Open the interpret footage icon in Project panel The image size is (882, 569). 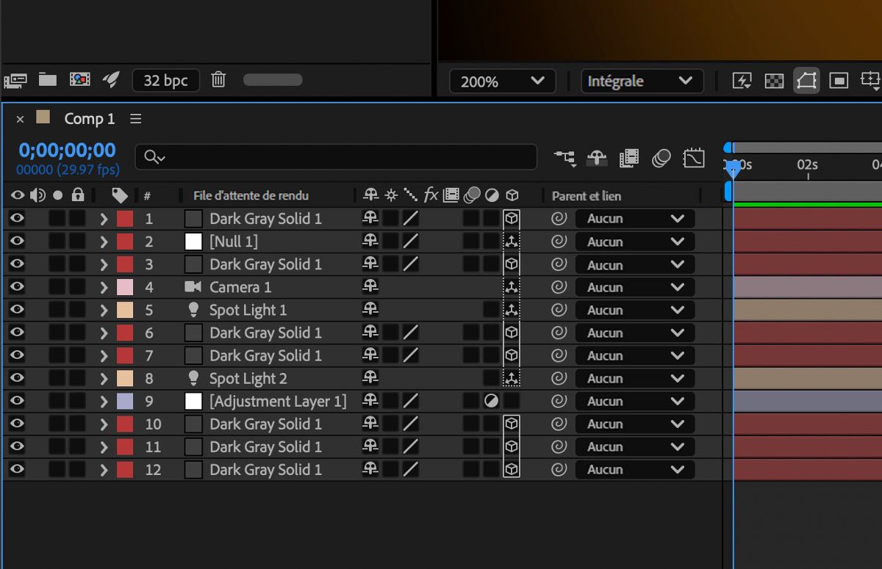click(15, 80)
